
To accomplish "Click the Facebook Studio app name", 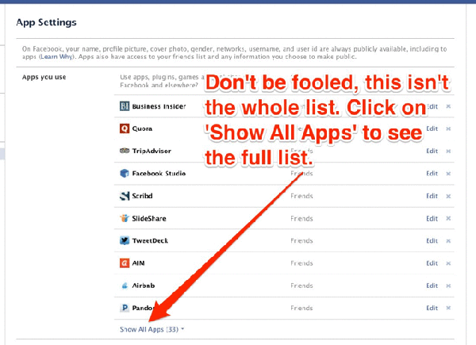I will click(x=159, y=174).
